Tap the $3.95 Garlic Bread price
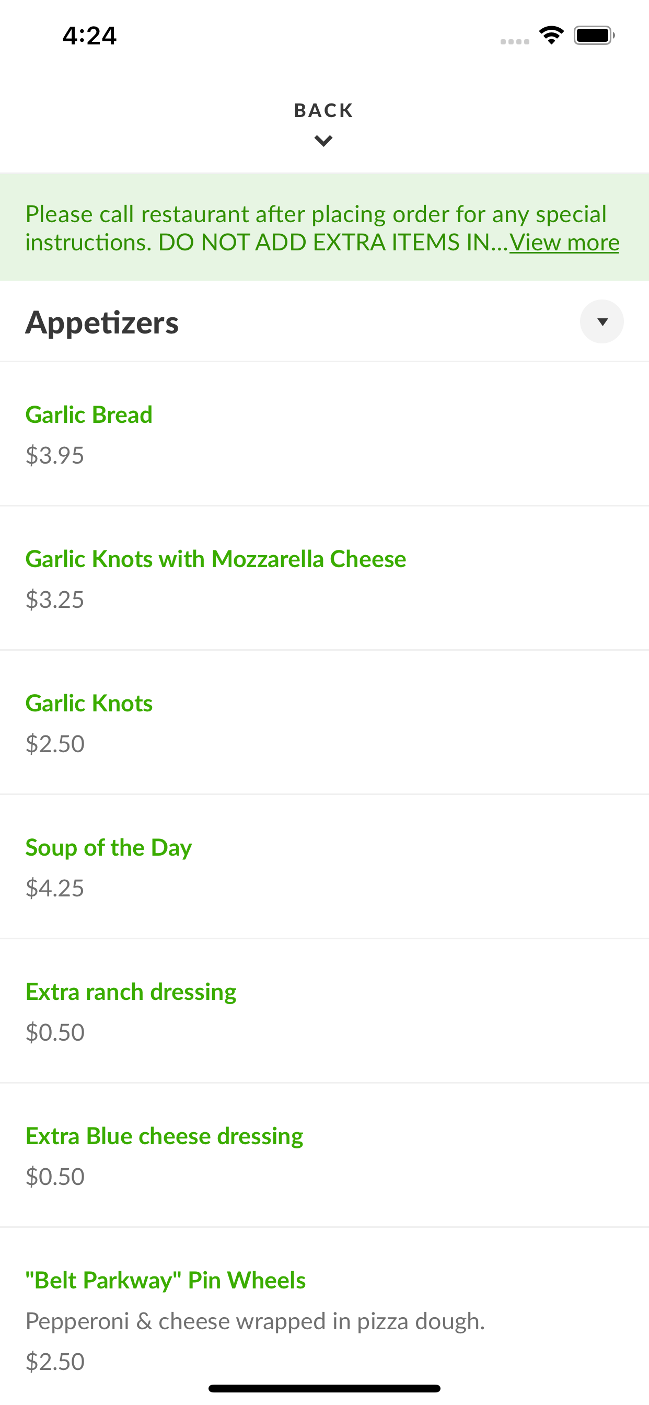649x1405 pixels. tap(54, 455)
